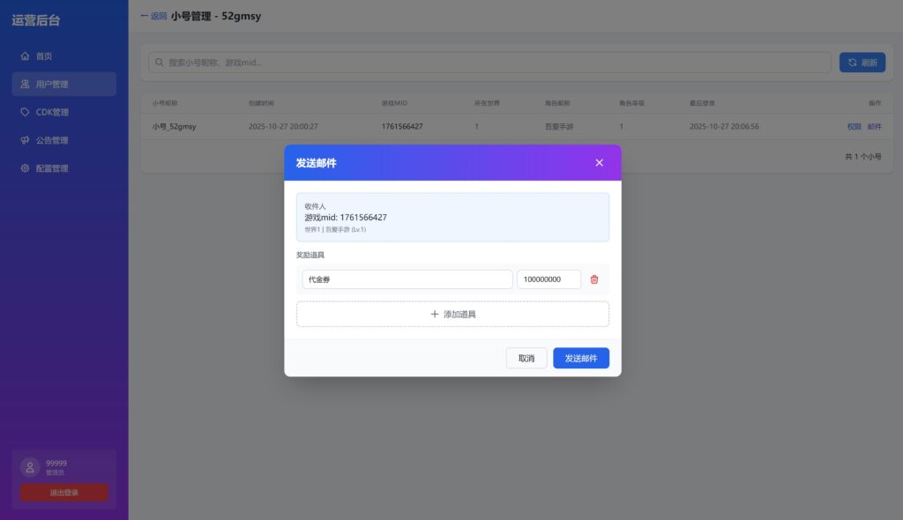Click the 邮件 link in the operations column
903x520 pixels.
(x=875, y=126)
